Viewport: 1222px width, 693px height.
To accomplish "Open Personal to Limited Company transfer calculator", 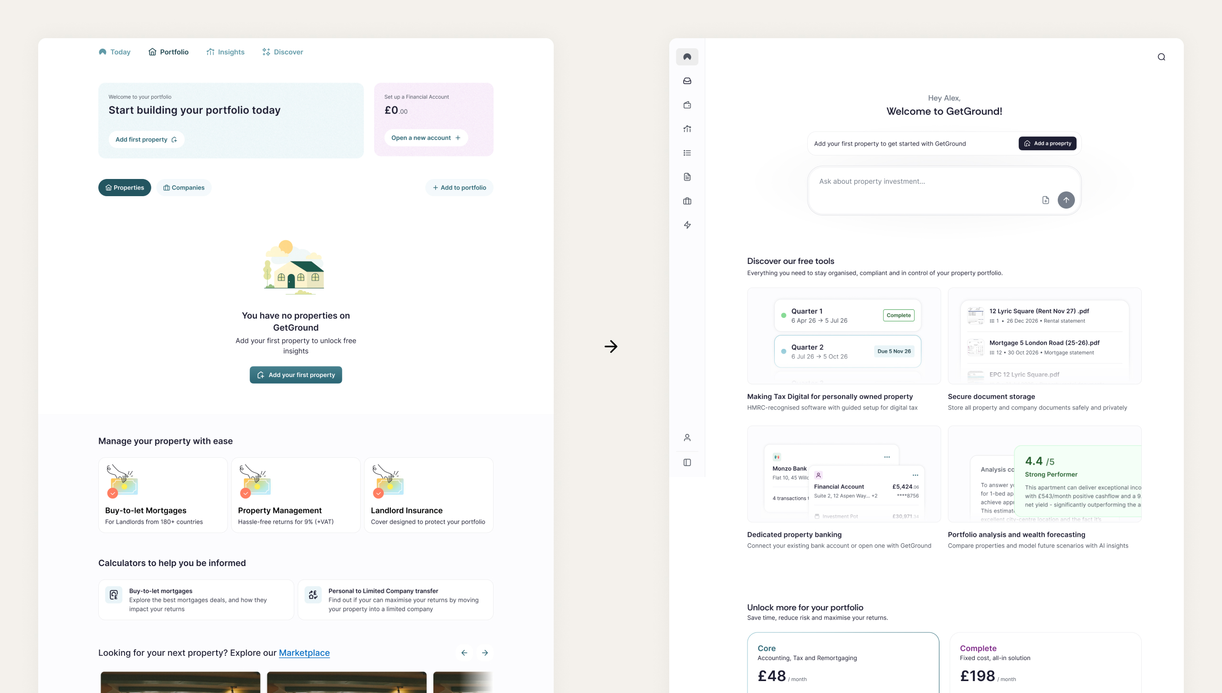I will click(396, 600).
